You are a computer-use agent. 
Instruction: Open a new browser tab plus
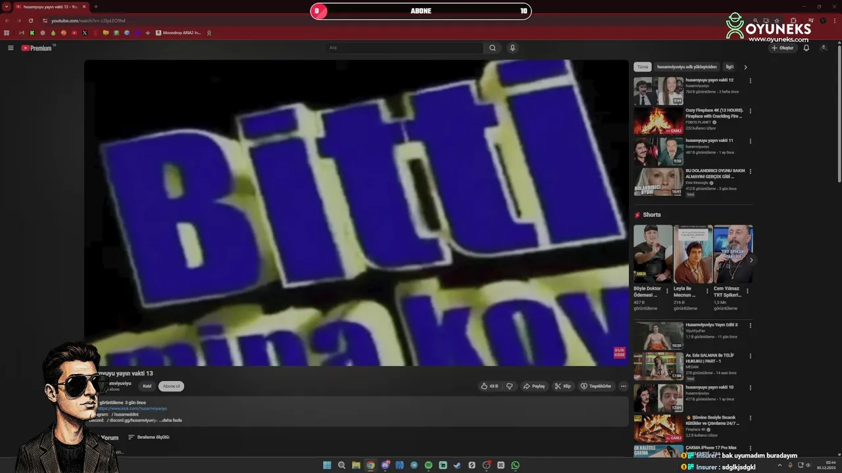pyautogui.click(x=96, y=7)
